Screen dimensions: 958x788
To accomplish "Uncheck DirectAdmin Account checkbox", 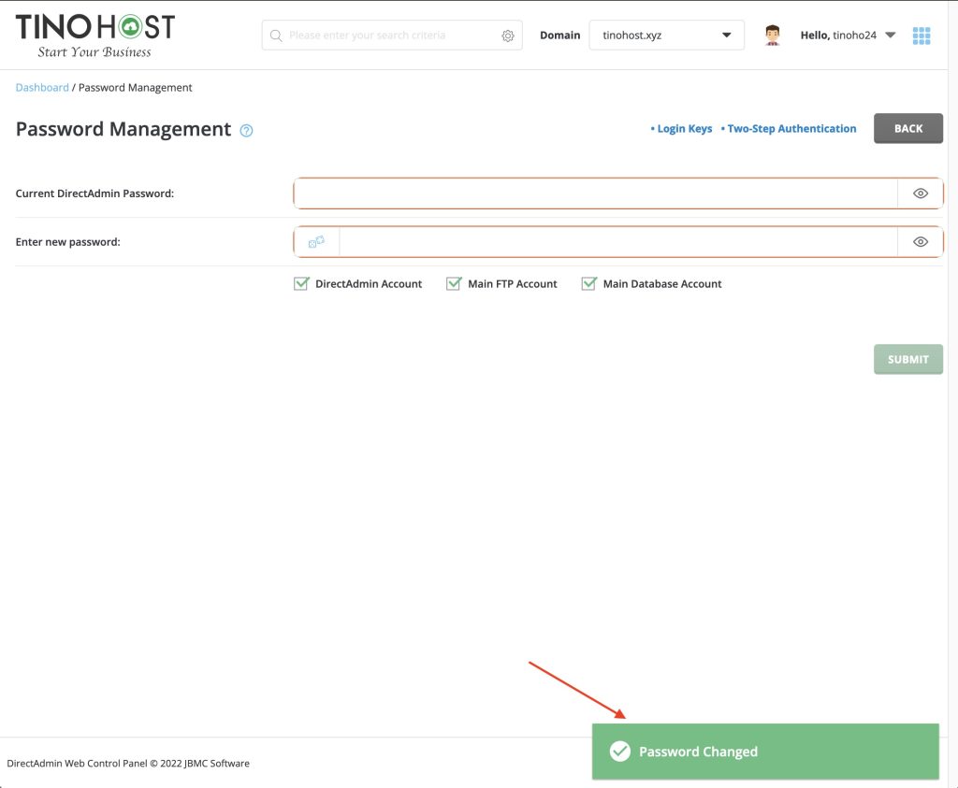I will (x=301, y=283).
